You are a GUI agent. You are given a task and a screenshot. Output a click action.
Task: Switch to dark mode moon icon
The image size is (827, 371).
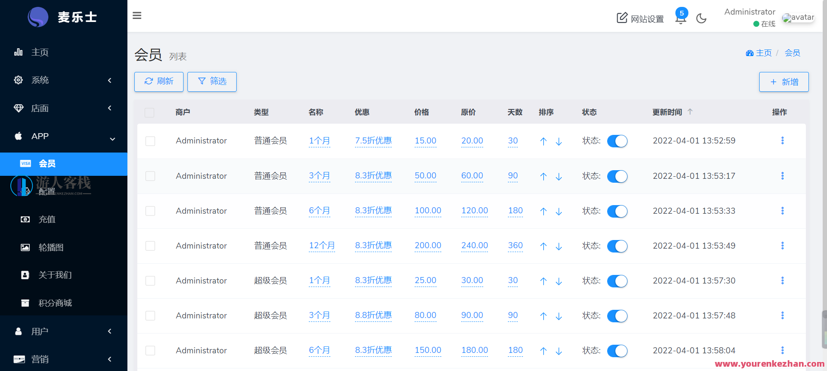[701, 19]
